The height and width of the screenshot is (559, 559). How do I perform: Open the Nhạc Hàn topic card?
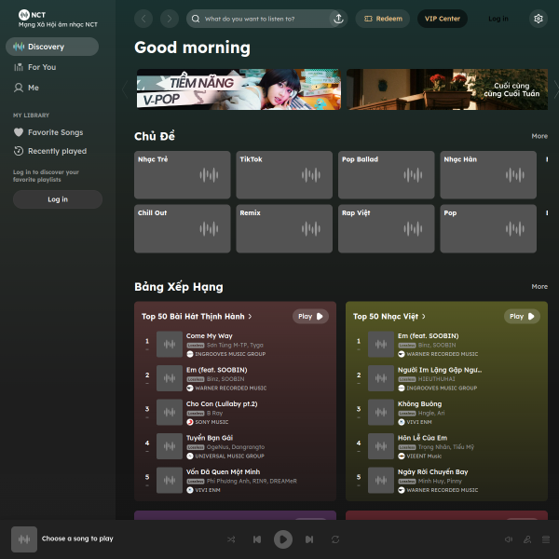click(x=488, y=175)
